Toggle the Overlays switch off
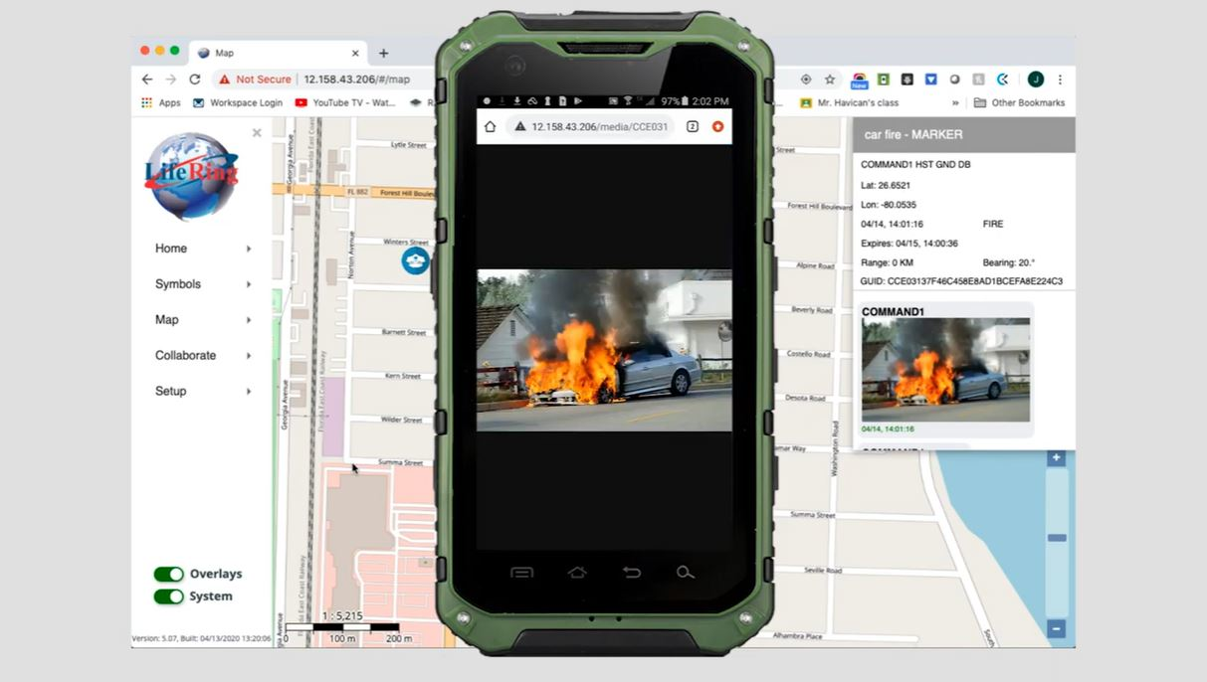Viewport: 1207px width, 682px height. point(169,575)
